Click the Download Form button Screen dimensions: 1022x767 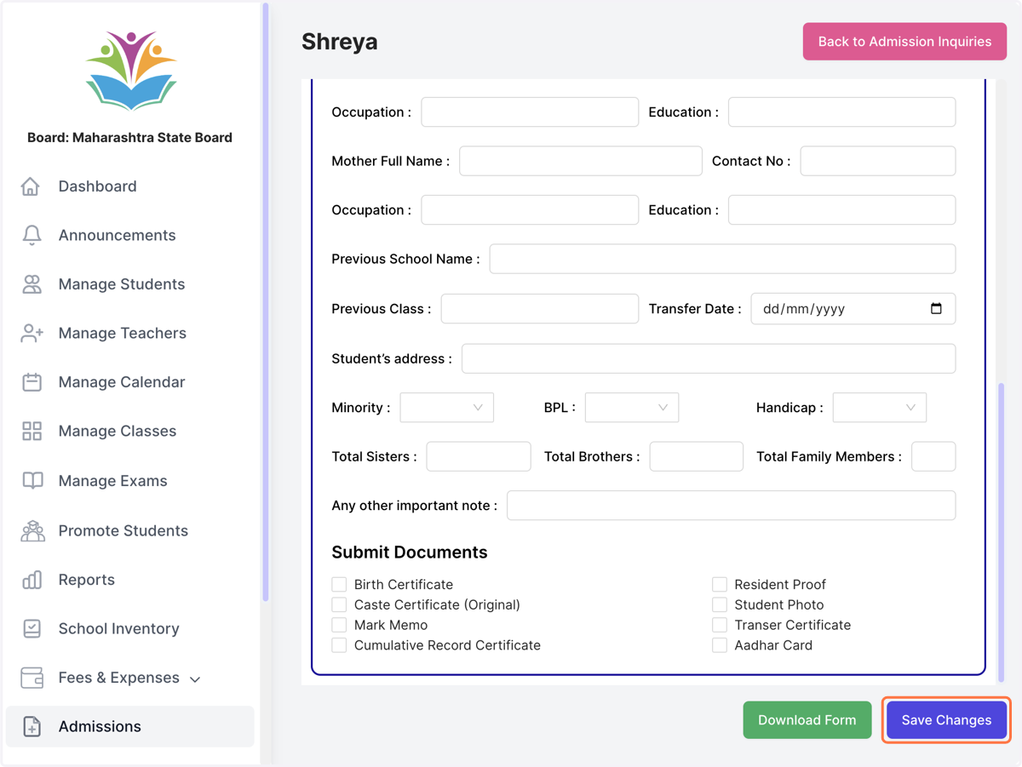tap(807, 720)
